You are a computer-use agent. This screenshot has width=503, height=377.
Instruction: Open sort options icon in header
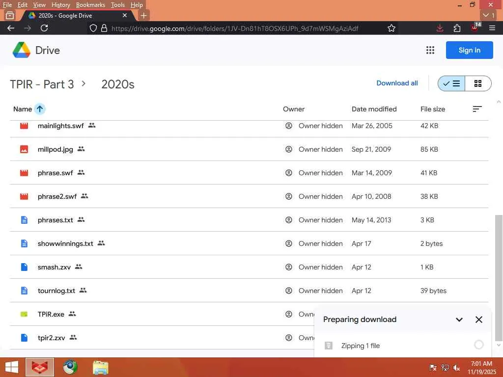point(477,109)
